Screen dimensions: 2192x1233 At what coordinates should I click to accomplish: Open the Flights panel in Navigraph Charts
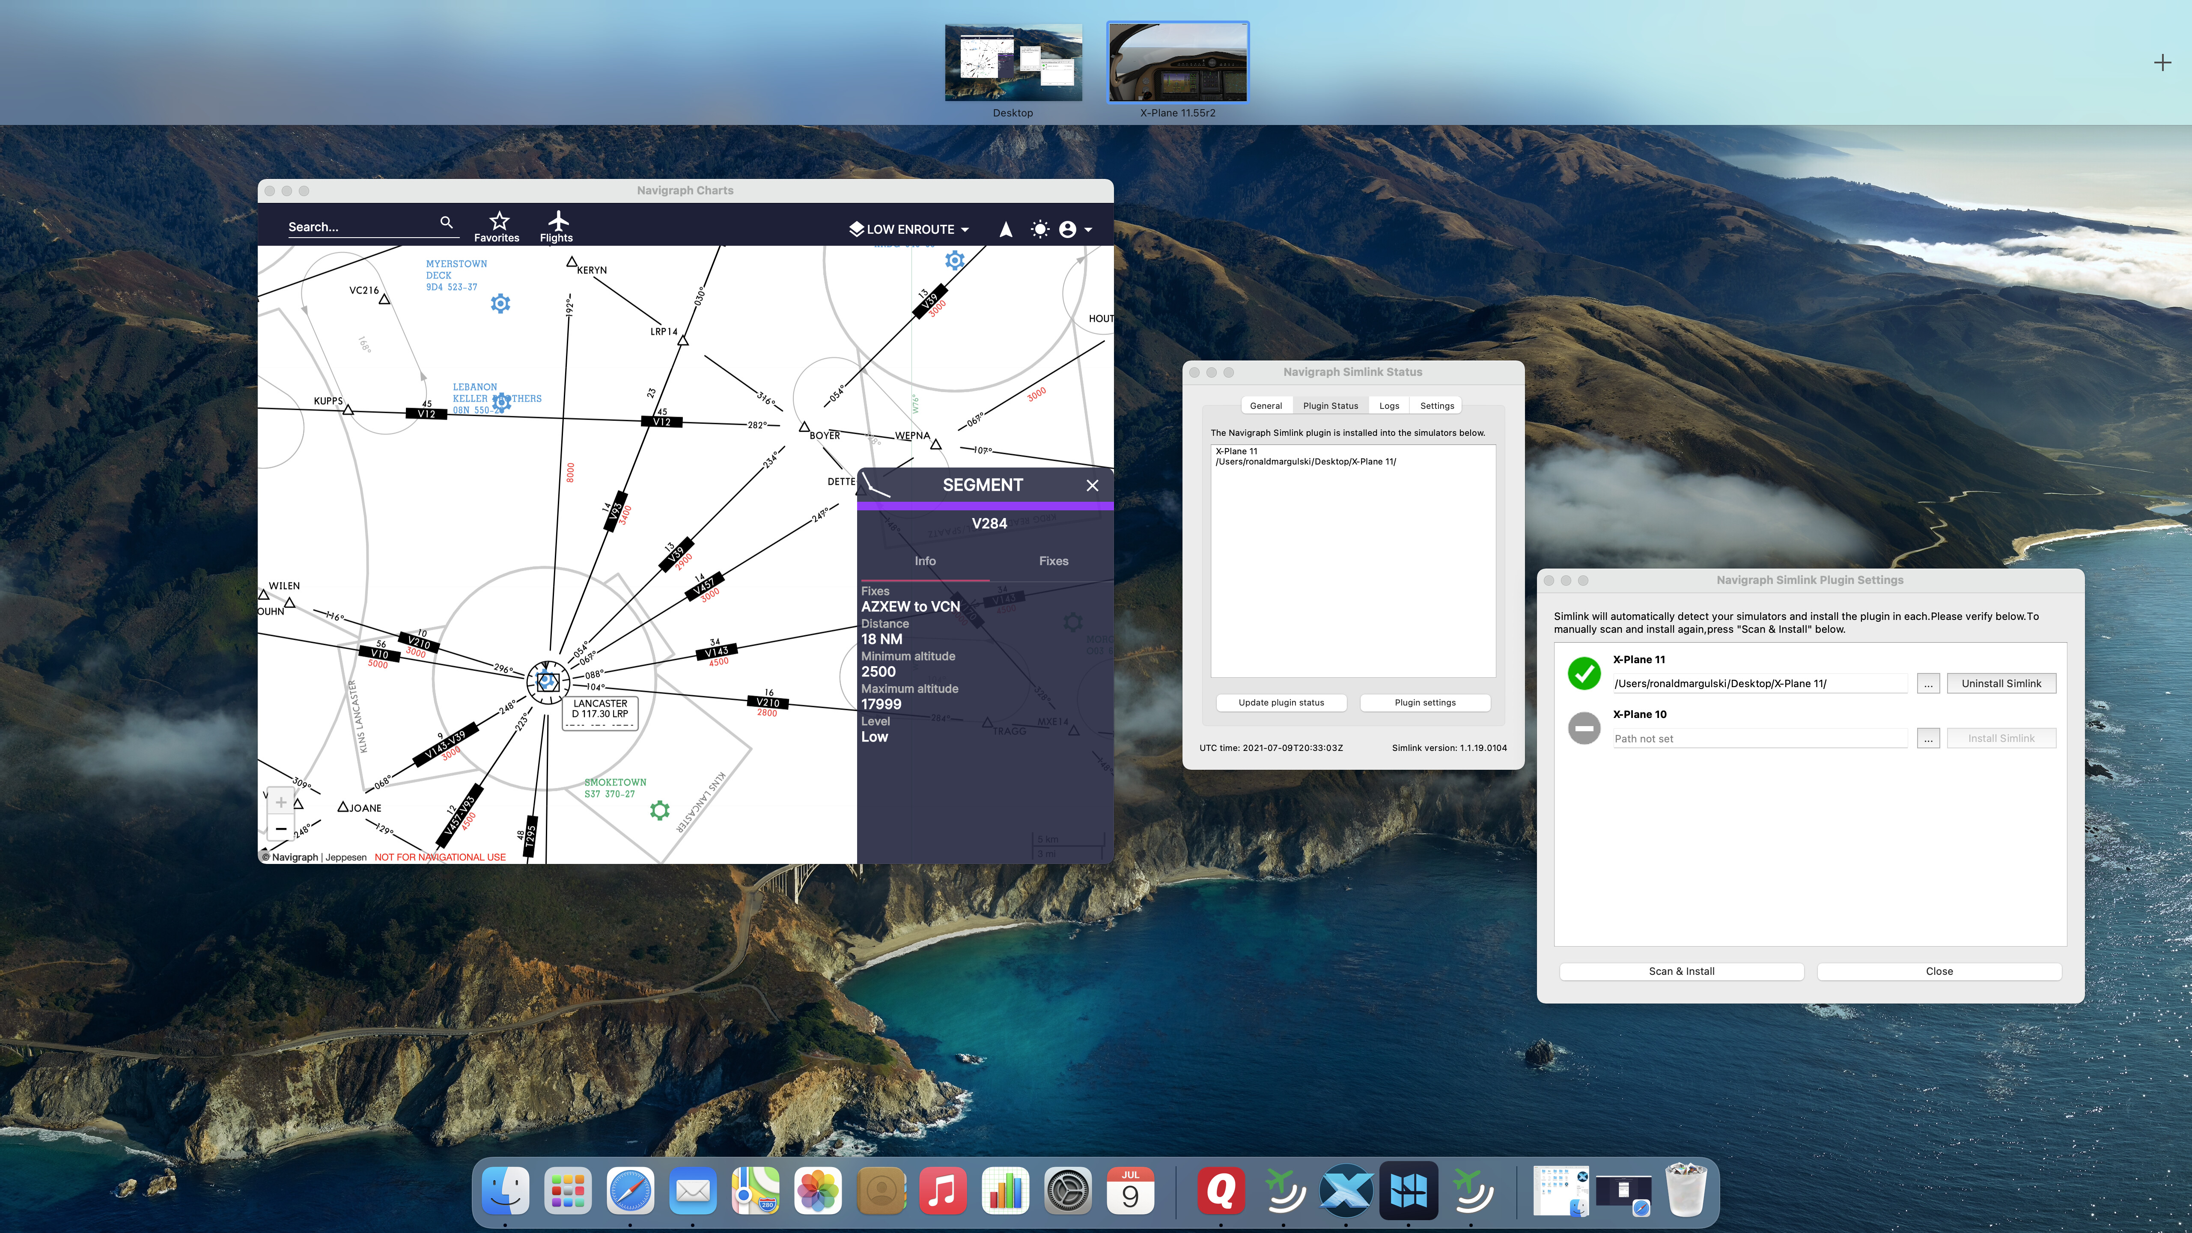(x=557, y=227)
